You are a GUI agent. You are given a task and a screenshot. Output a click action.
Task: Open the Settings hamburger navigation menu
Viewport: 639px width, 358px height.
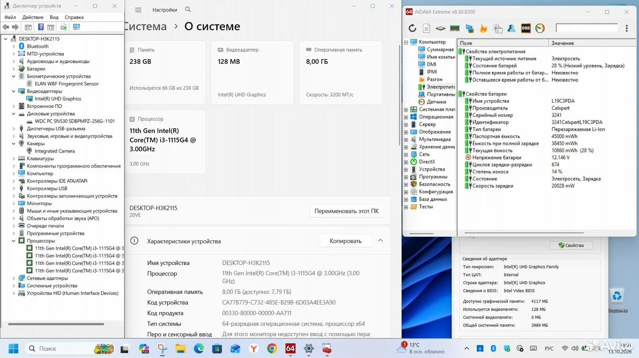(138, 10)
